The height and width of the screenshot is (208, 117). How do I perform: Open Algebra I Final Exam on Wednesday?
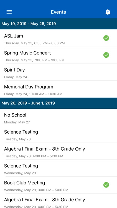pos(58,201)
